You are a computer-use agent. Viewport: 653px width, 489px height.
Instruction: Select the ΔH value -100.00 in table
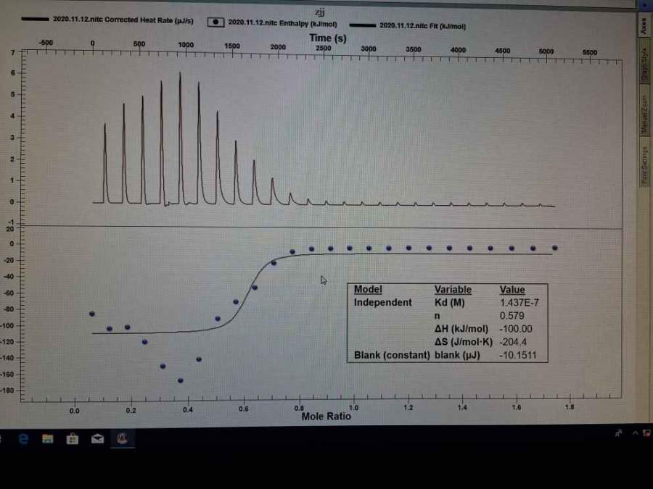click(516, 329)
